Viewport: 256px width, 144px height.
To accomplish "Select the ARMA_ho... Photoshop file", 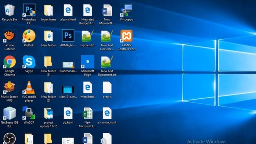I will 68,36.
